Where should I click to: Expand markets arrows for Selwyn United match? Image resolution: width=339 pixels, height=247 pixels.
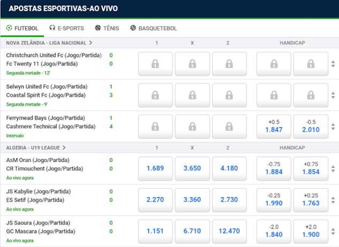[x=333, y=95]
